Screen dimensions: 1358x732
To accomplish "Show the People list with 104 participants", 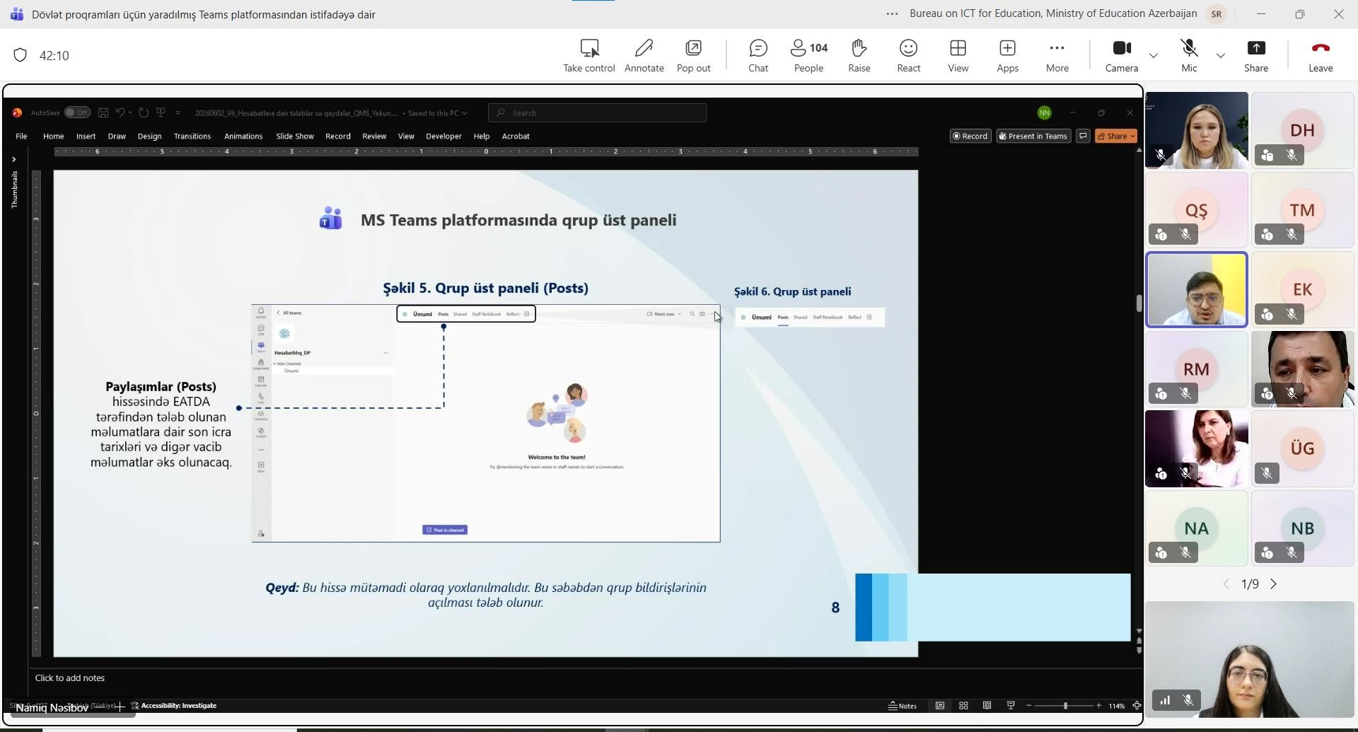I will point(808,56).
